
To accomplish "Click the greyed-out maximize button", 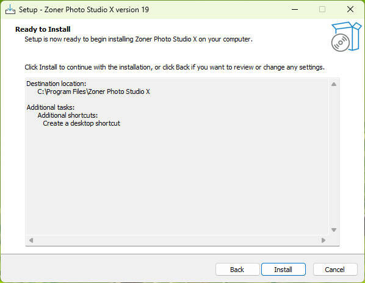I will 322,10.
